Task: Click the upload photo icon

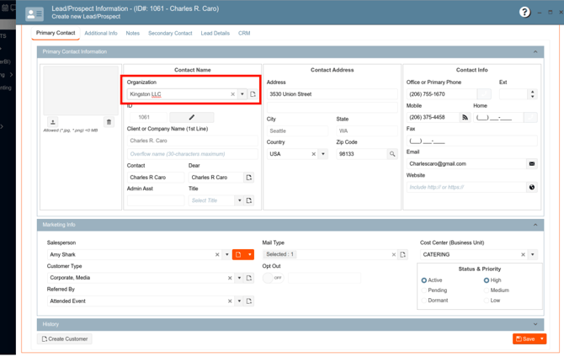Action: (53, 122)
